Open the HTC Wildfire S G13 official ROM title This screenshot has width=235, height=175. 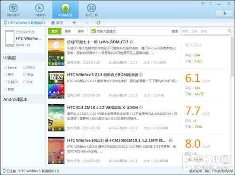point(102,75)
